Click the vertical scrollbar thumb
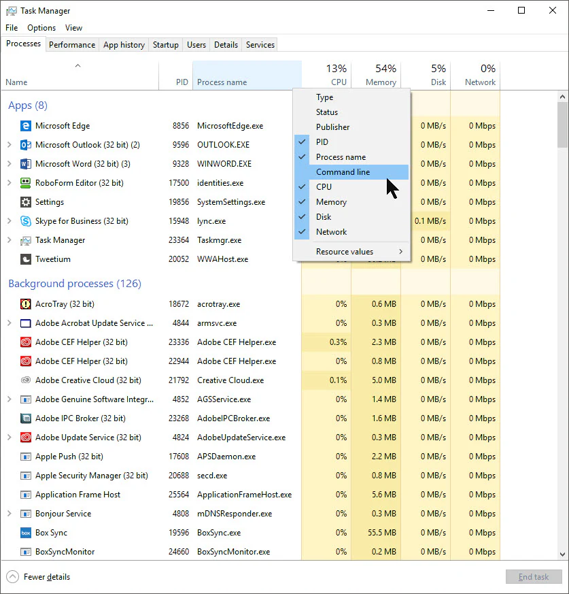 coord(563,125)
